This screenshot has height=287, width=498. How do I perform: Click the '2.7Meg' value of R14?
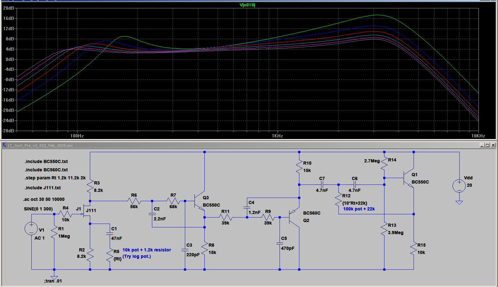click(372, 161)
